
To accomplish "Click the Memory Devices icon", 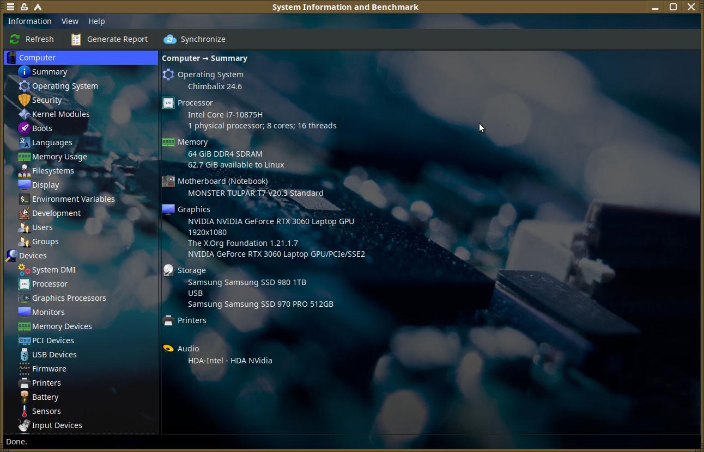I will pos(24,326).
